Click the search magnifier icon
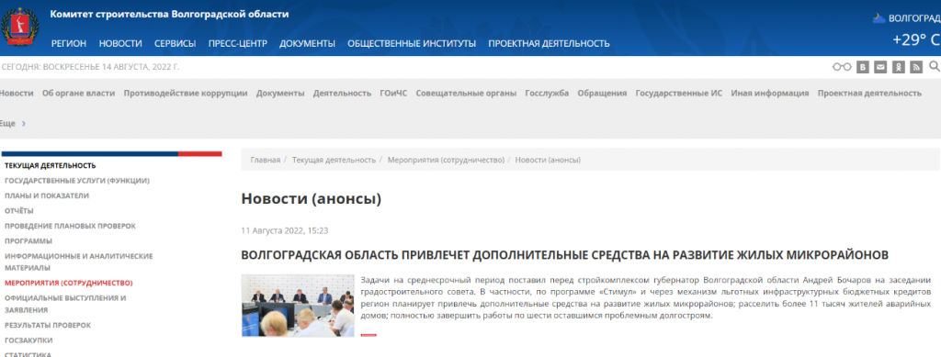The image size is (941, 357). pos(935,66)
